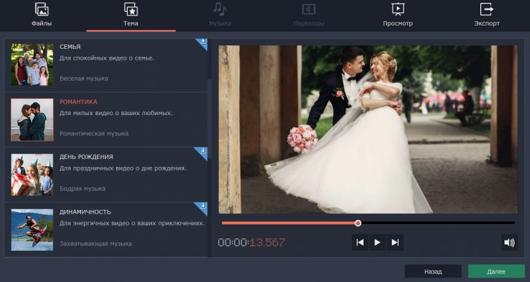Click the ДЕНЬ РОЖДЕНИЯ theme title
Screen dimensions: 530x282
86,157
